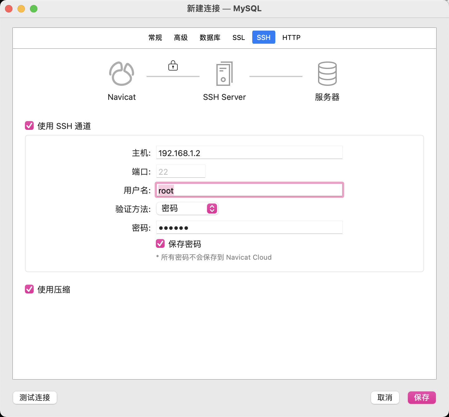Open the 数据库 tab
The width and height of the screenshot is (449, 417).
pos(210,37)
